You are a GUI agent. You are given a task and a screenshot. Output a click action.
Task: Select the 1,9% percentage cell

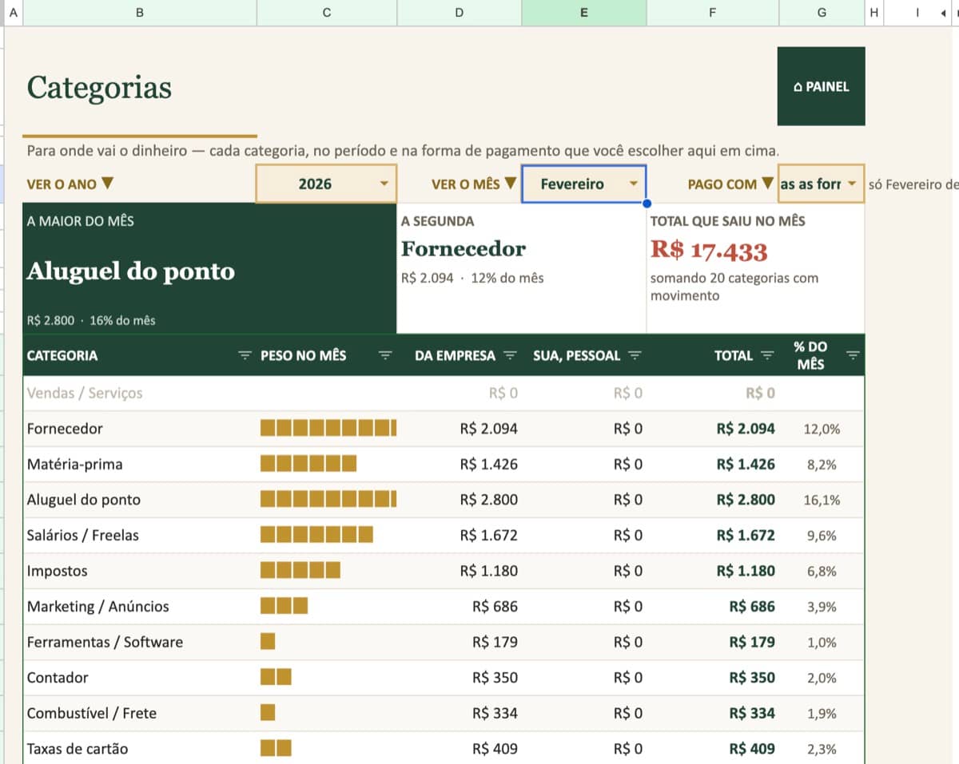(822, 714)
